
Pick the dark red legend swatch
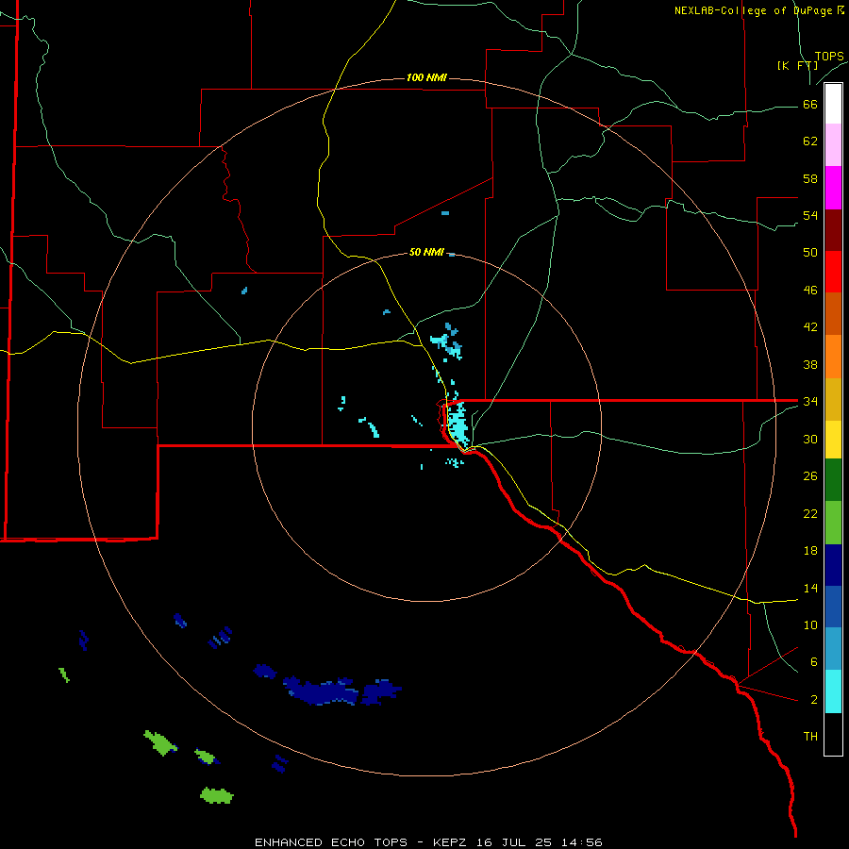click(833, 230)
